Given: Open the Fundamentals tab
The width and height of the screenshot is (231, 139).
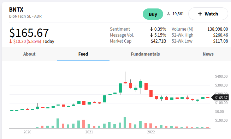Looking at the screenshot, I should (x=145, y=54).
